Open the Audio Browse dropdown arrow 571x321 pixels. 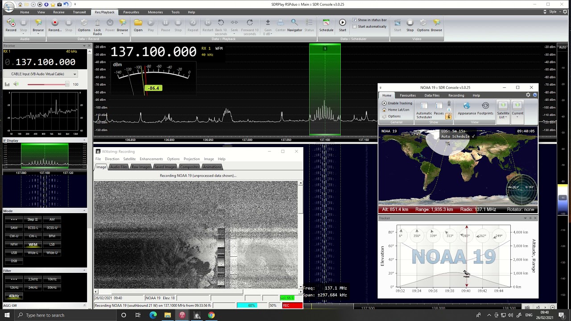click(38, 34)
